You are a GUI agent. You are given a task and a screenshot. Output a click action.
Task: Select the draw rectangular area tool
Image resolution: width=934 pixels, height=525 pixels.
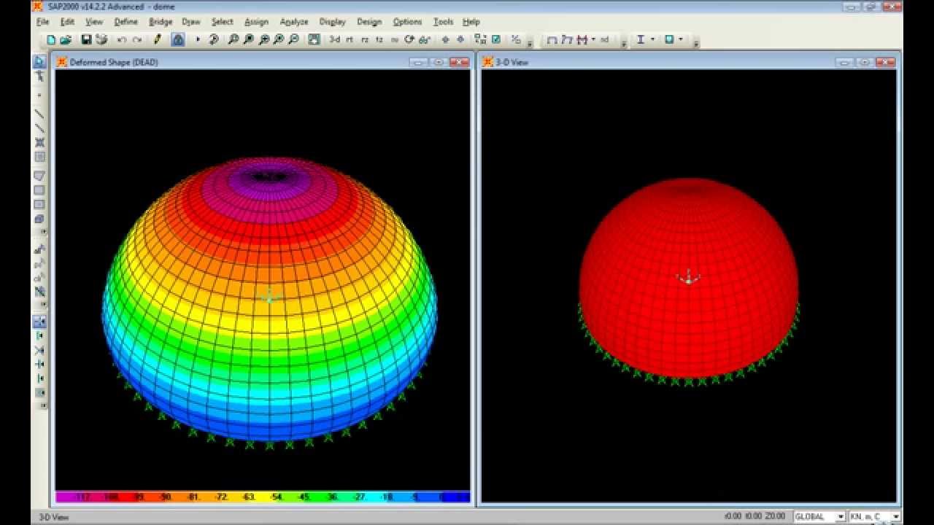tap(39, 190)
